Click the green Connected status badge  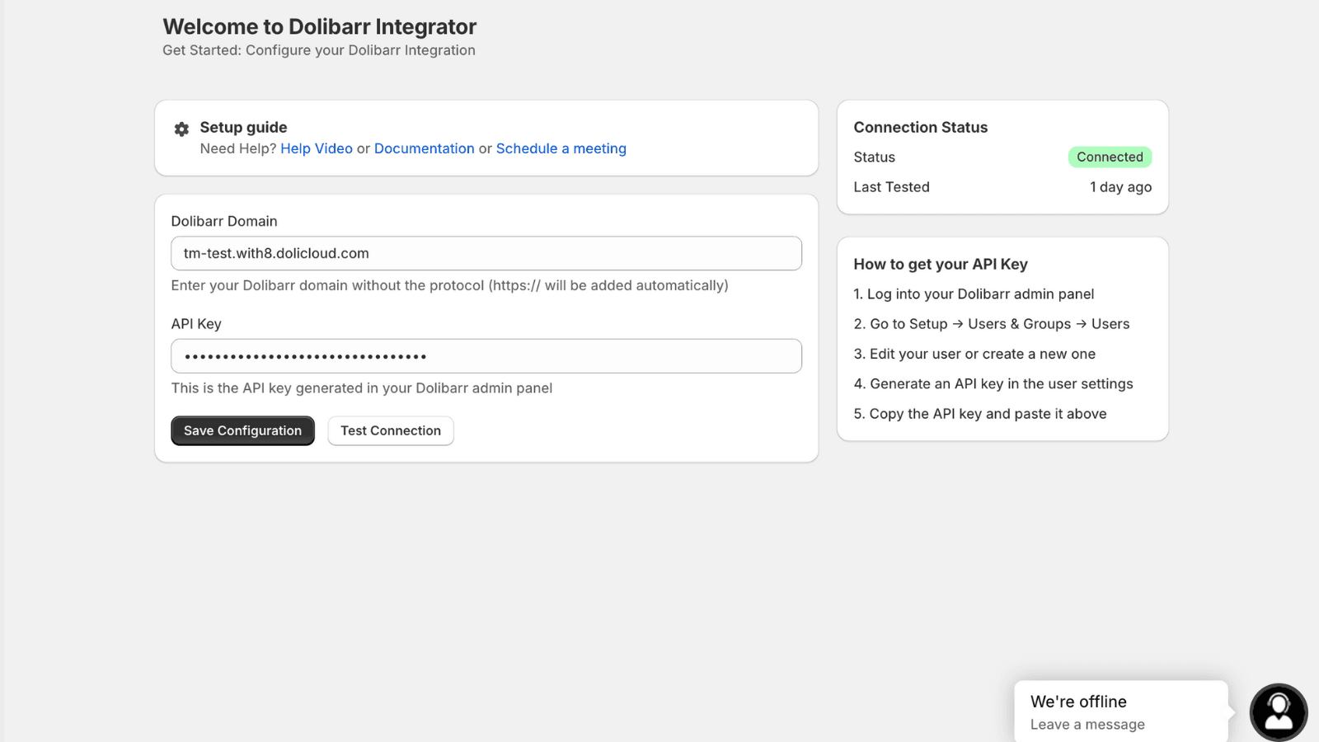[1109, 157]
